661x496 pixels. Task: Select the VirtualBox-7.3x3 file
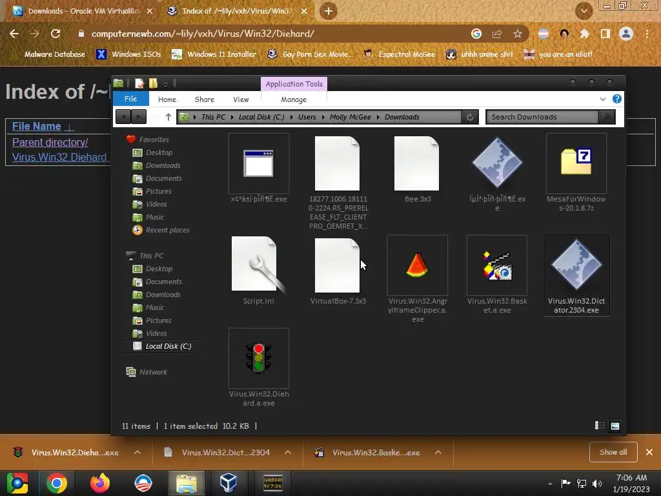[337, 265]
